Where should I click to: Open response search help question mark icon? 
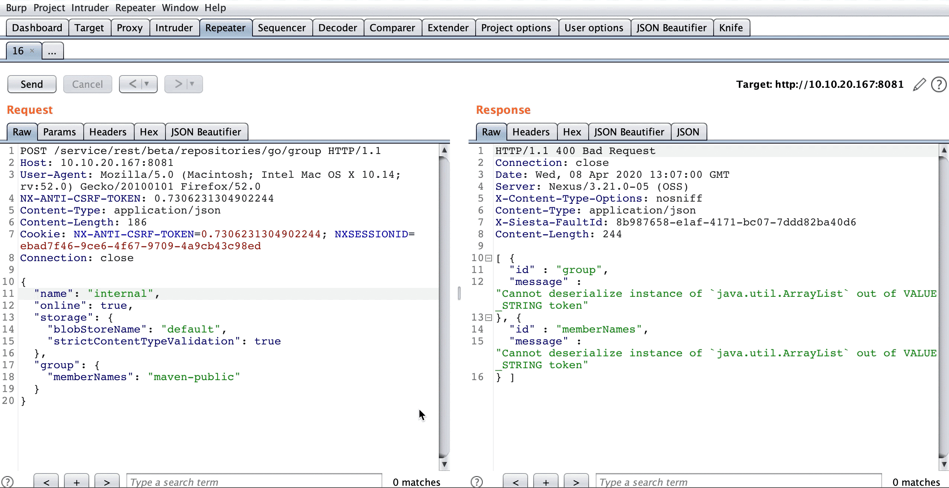477,482
